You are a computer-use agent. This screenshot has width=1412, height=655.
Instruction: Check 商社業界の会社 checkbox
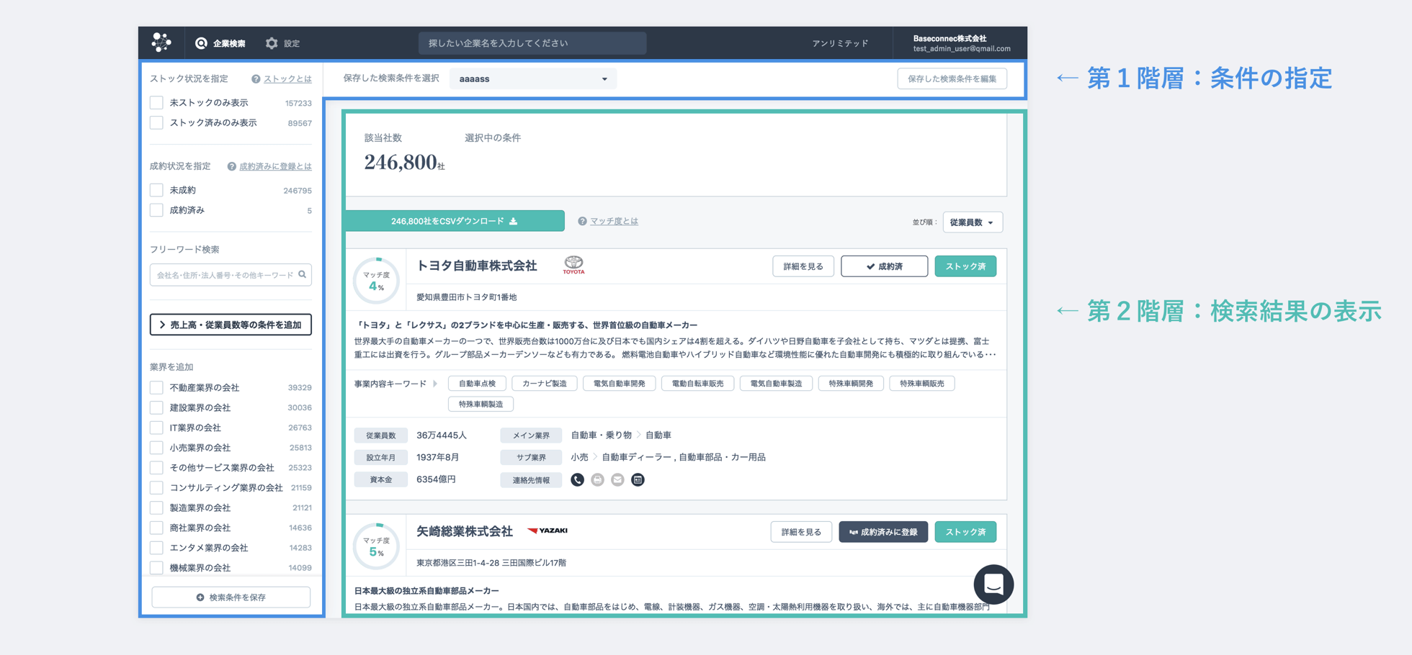pos(156,528)
